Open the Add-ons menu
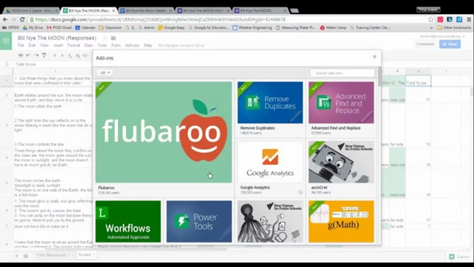The image size is (474, 267). [x=132, y=45]
